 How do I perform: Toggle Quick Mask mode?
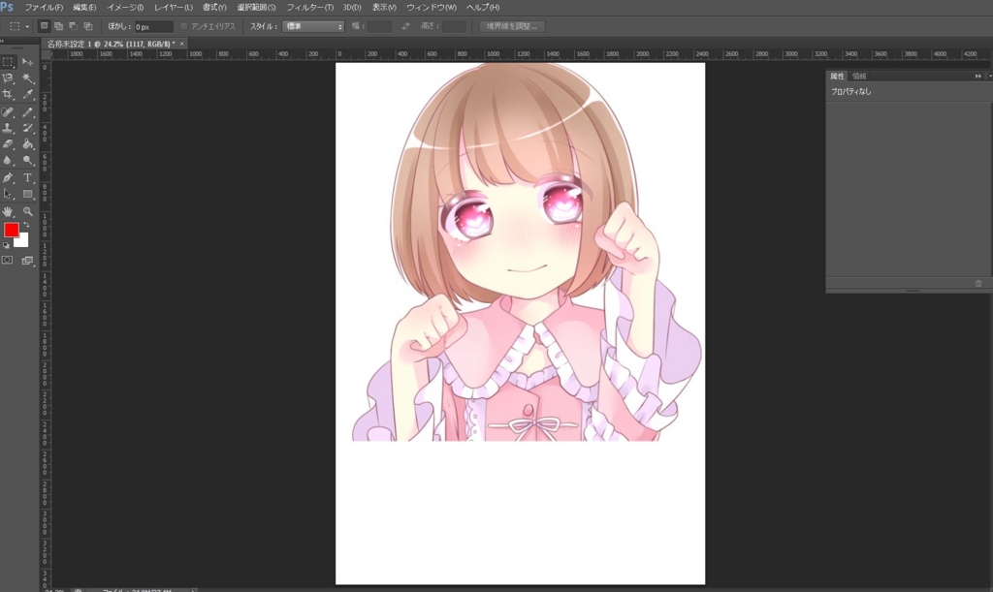point(8,260)
